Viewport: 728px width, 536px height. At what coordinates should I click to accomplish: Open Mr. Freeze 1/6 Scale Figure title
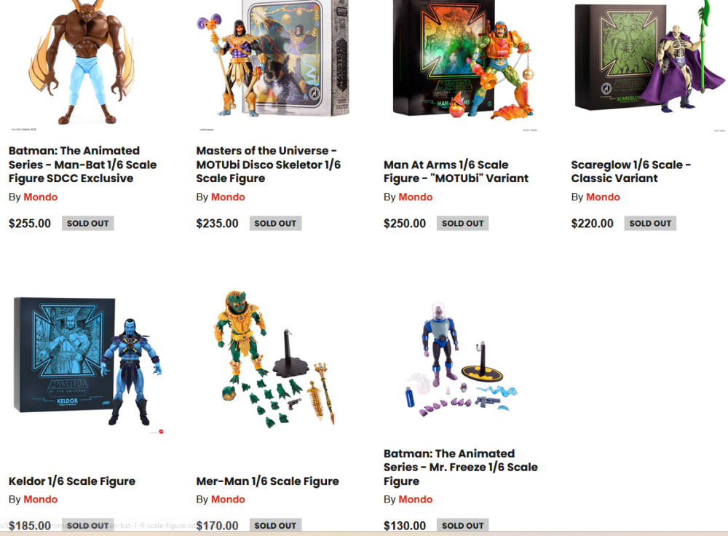coord(461,468)
